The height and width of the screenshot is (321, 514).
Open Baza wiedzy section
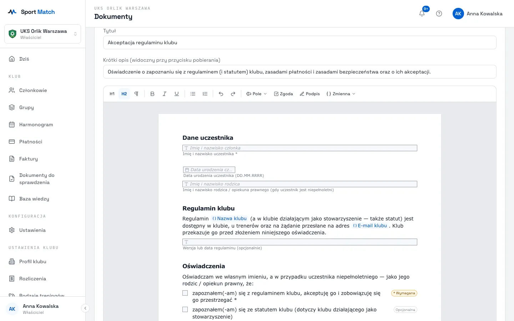coord(43,199)
